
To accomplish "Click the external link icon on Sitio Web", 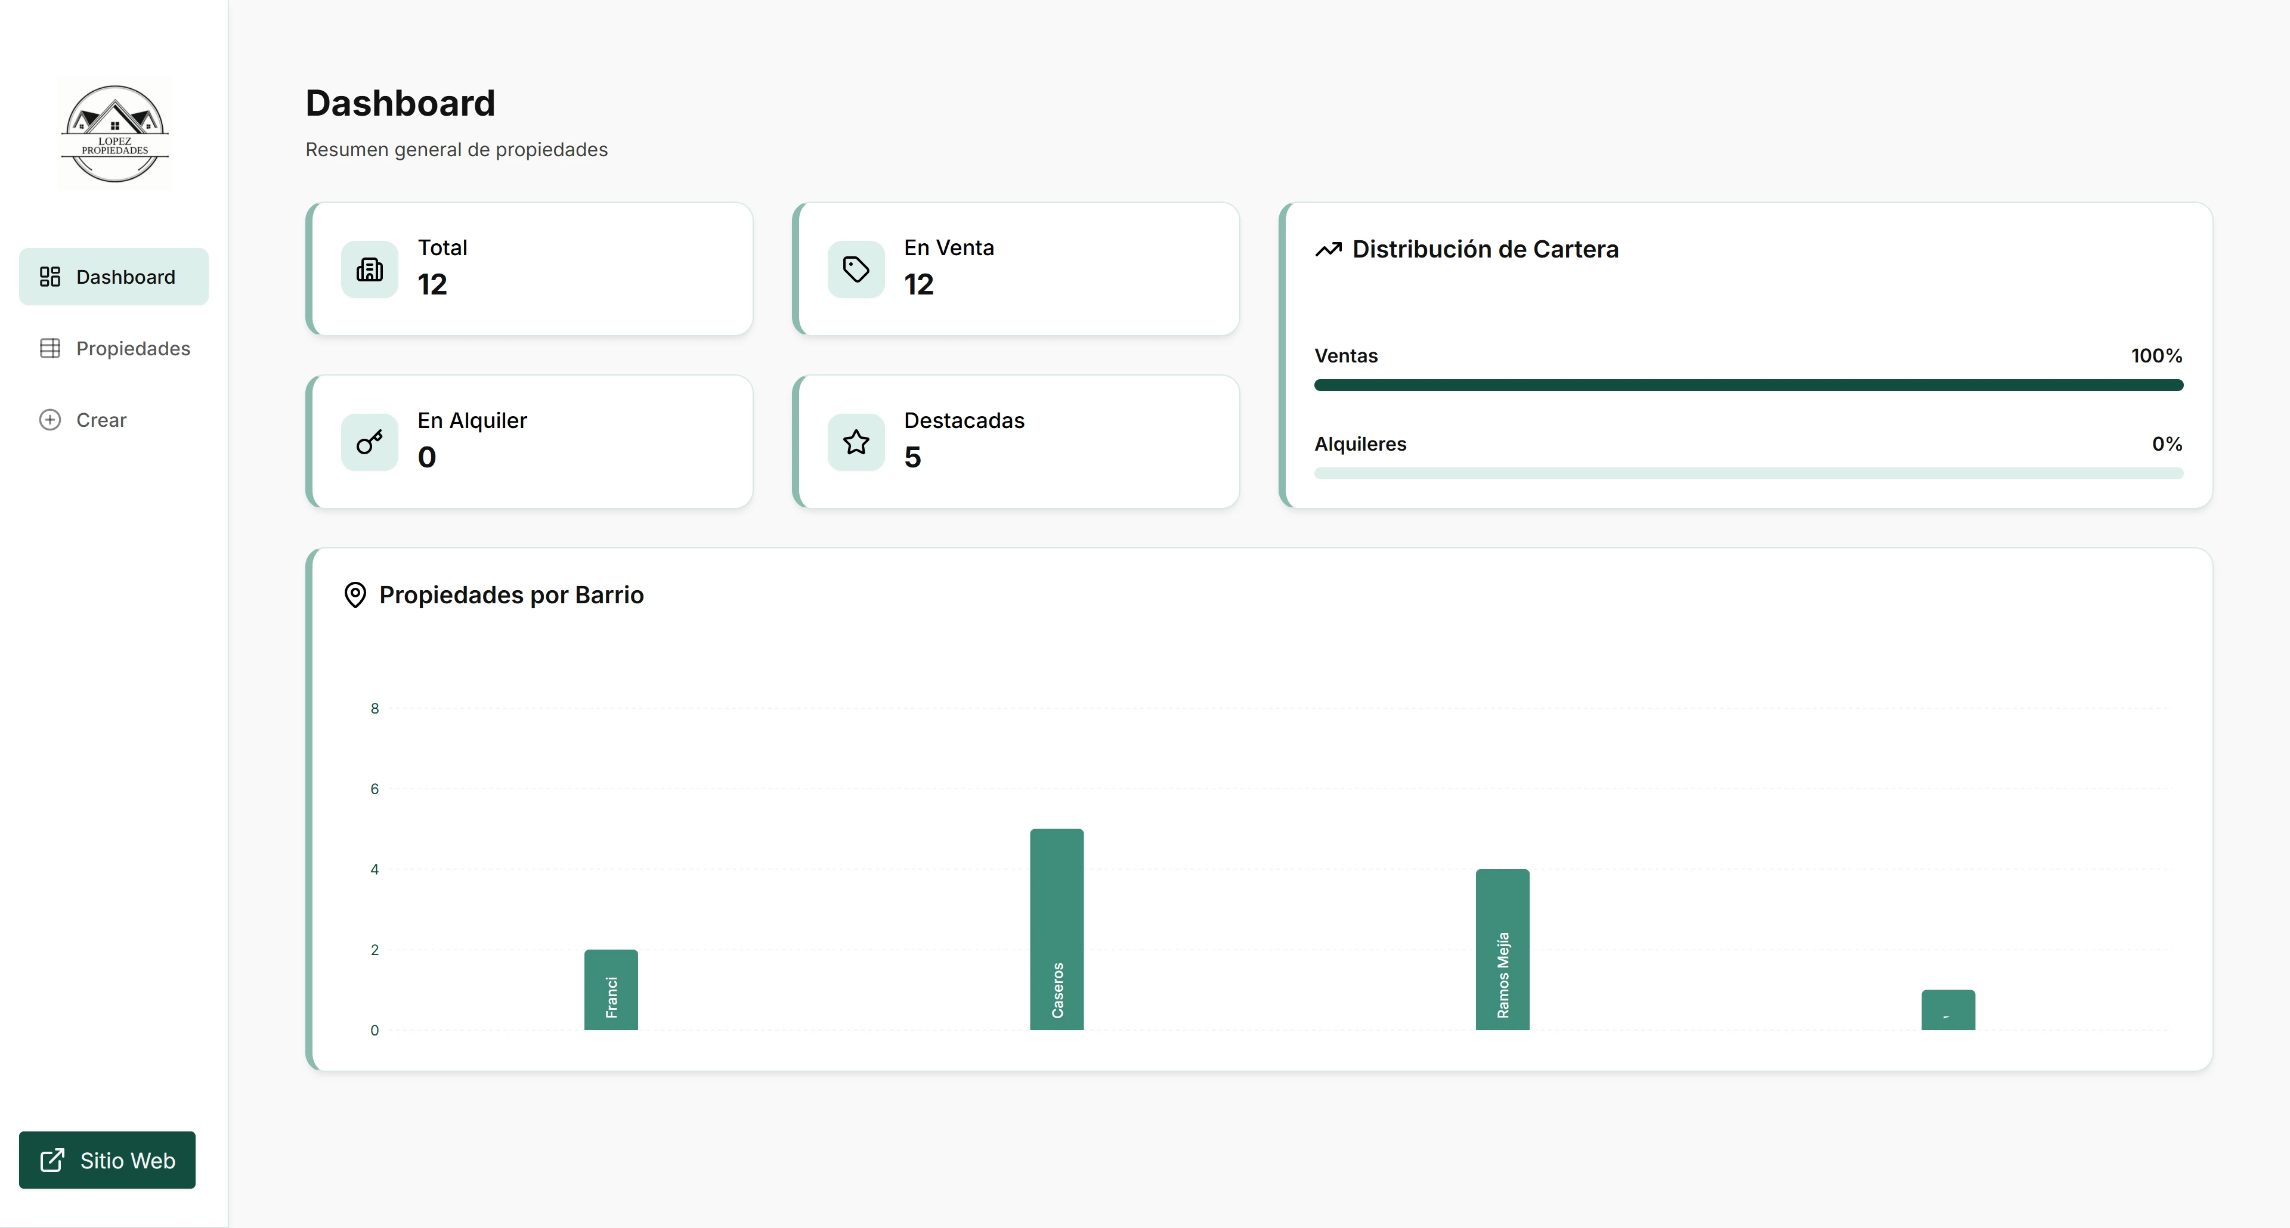I will click(x=52, y=1159).
